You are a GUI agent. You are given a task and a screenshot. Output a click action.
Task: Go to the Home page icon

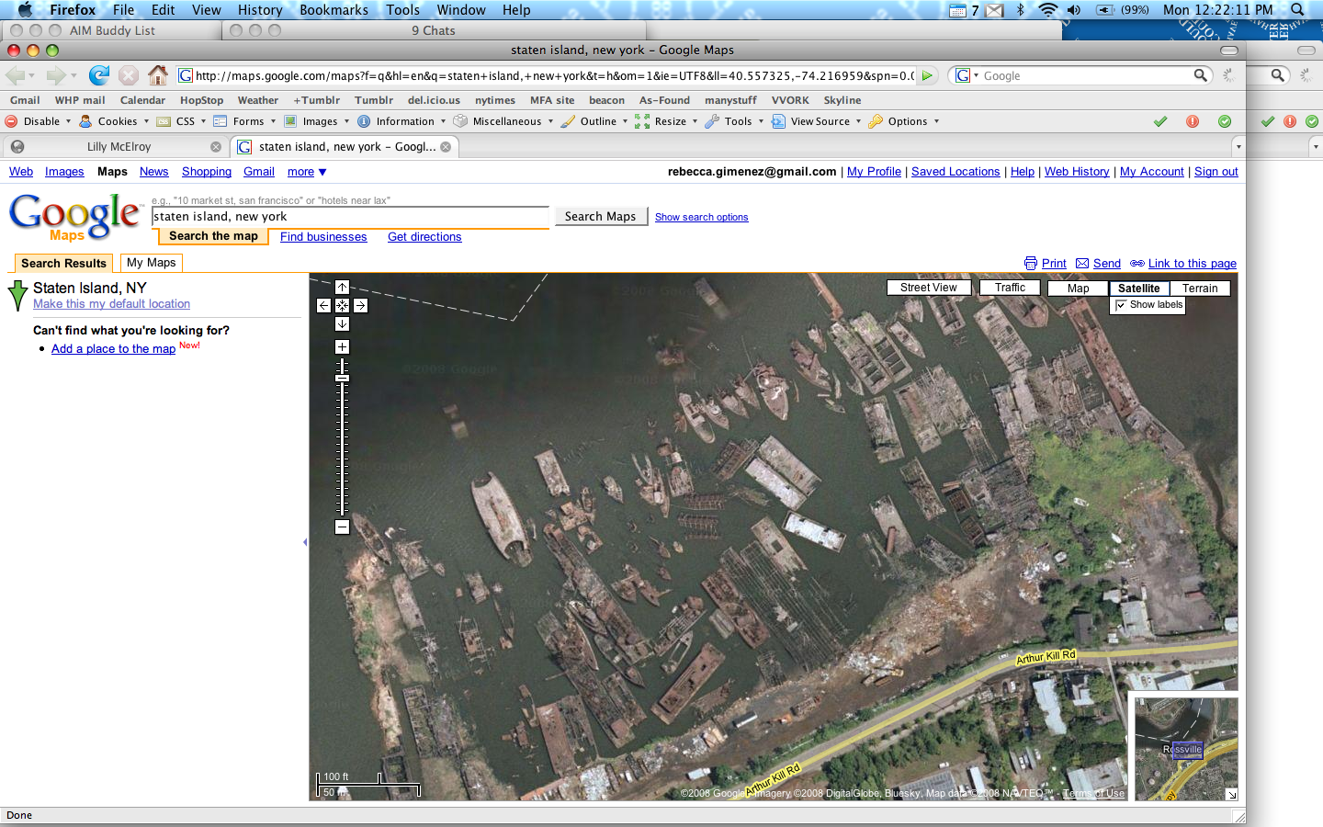(158, 75)
